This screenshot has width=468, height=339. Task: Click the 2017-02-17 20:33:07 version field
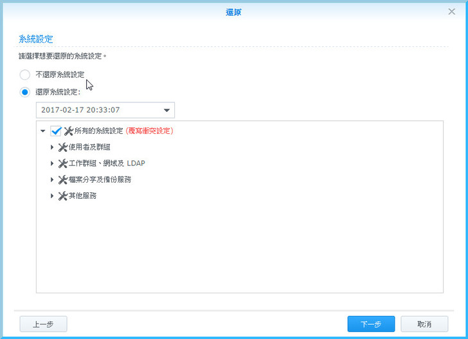pos(105,110)
